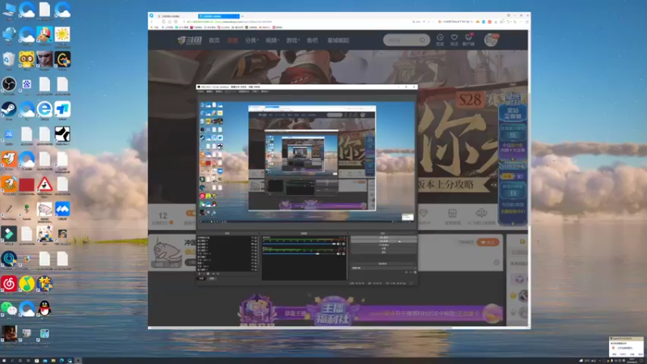Expand the Douyu 游戏 games dropdown
This screenshot has width=647, height=364.
(x=293, y=40)
